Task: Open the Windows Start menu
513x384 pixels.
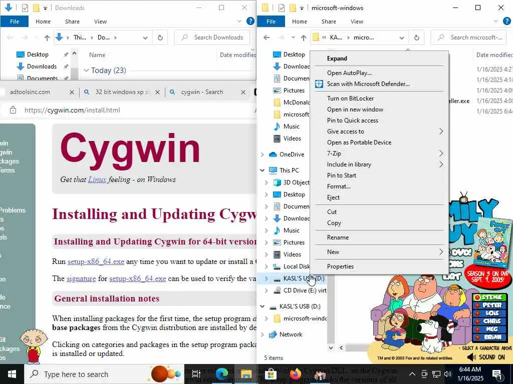Action: pos(12,374)
